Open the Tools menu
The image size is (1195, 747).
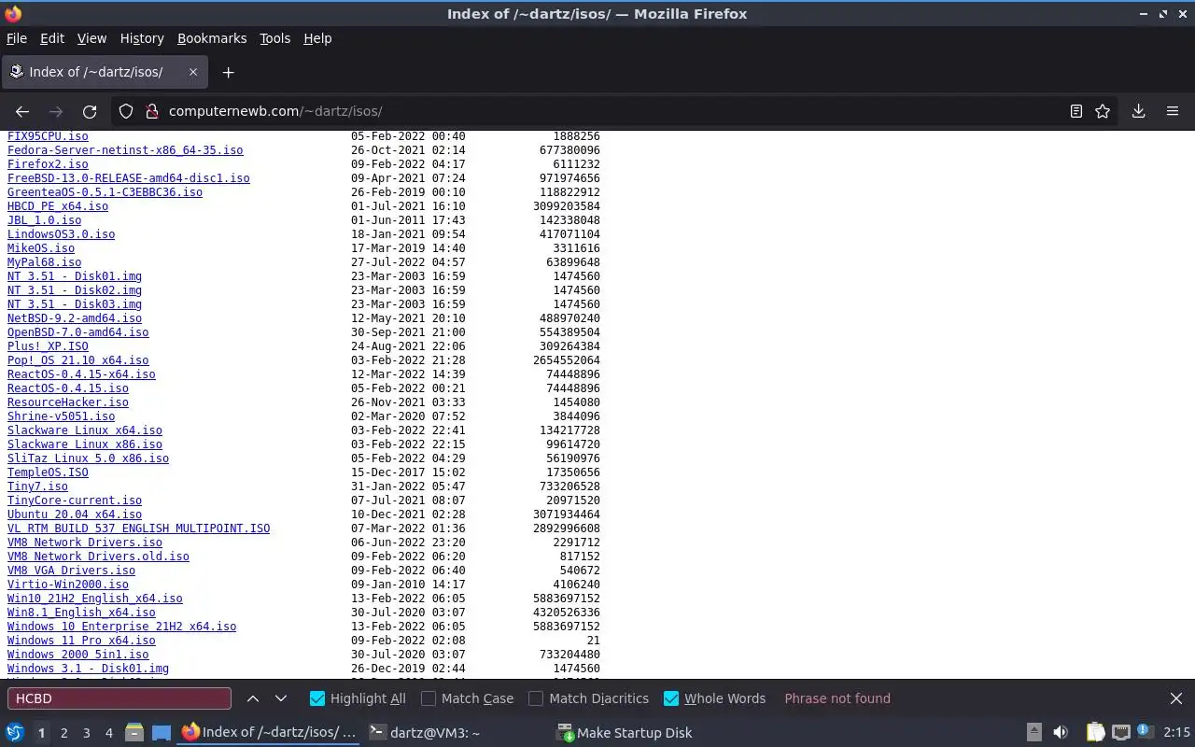(x=274, y=38)
